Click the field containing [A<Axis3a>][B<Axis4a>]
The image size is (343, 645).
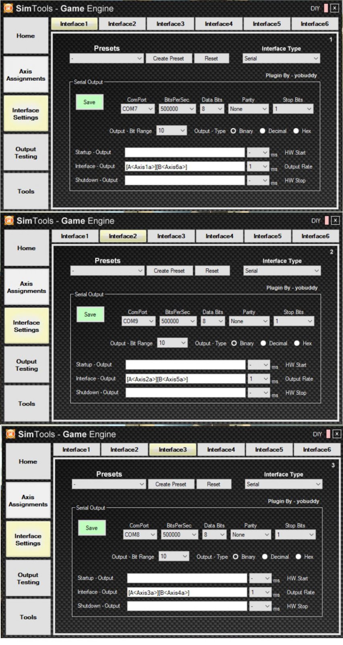(x=187, y=592)
